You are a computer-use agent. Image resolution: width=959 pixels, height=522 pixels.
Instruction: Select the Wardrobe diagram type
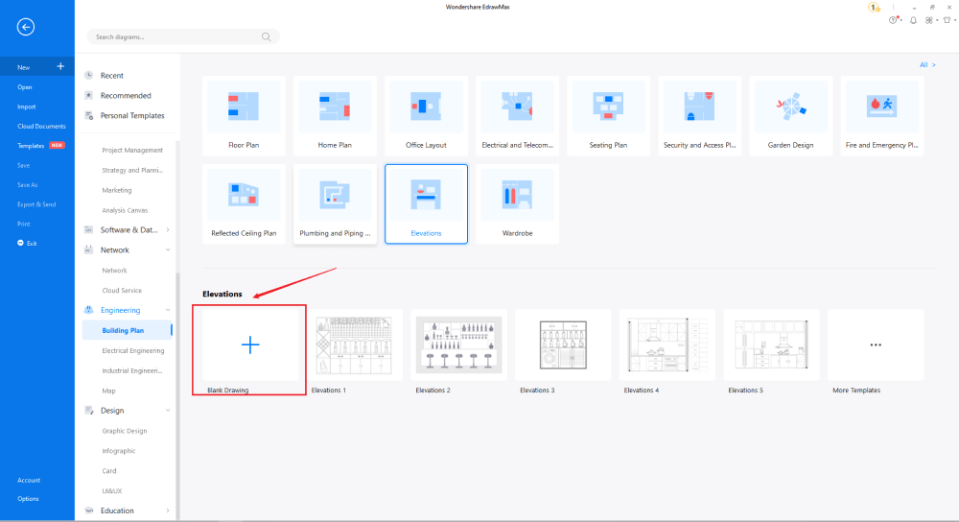click(517, 203)
